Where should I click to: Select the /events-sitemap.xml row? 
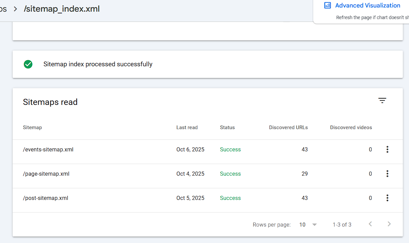[48, 149]
